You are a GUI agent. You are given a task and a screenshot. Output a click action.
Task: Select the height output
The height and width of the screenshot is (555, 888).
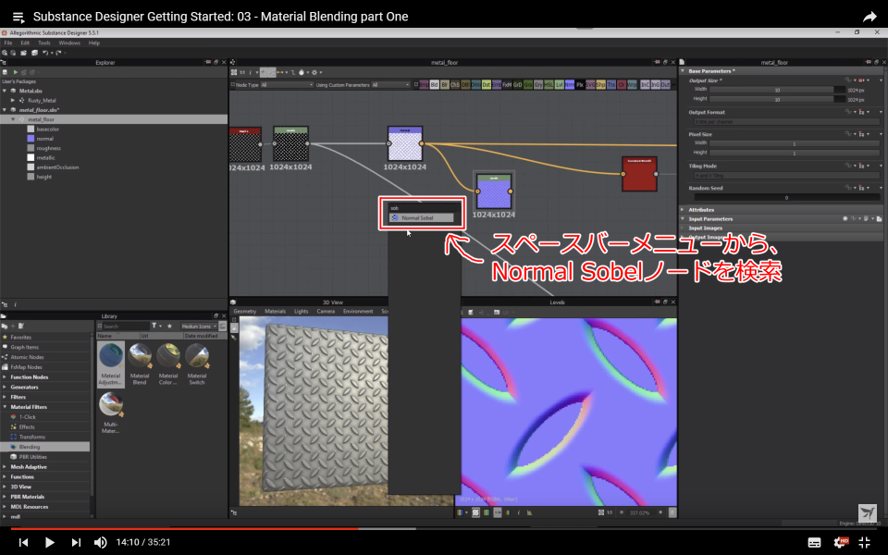43,177
